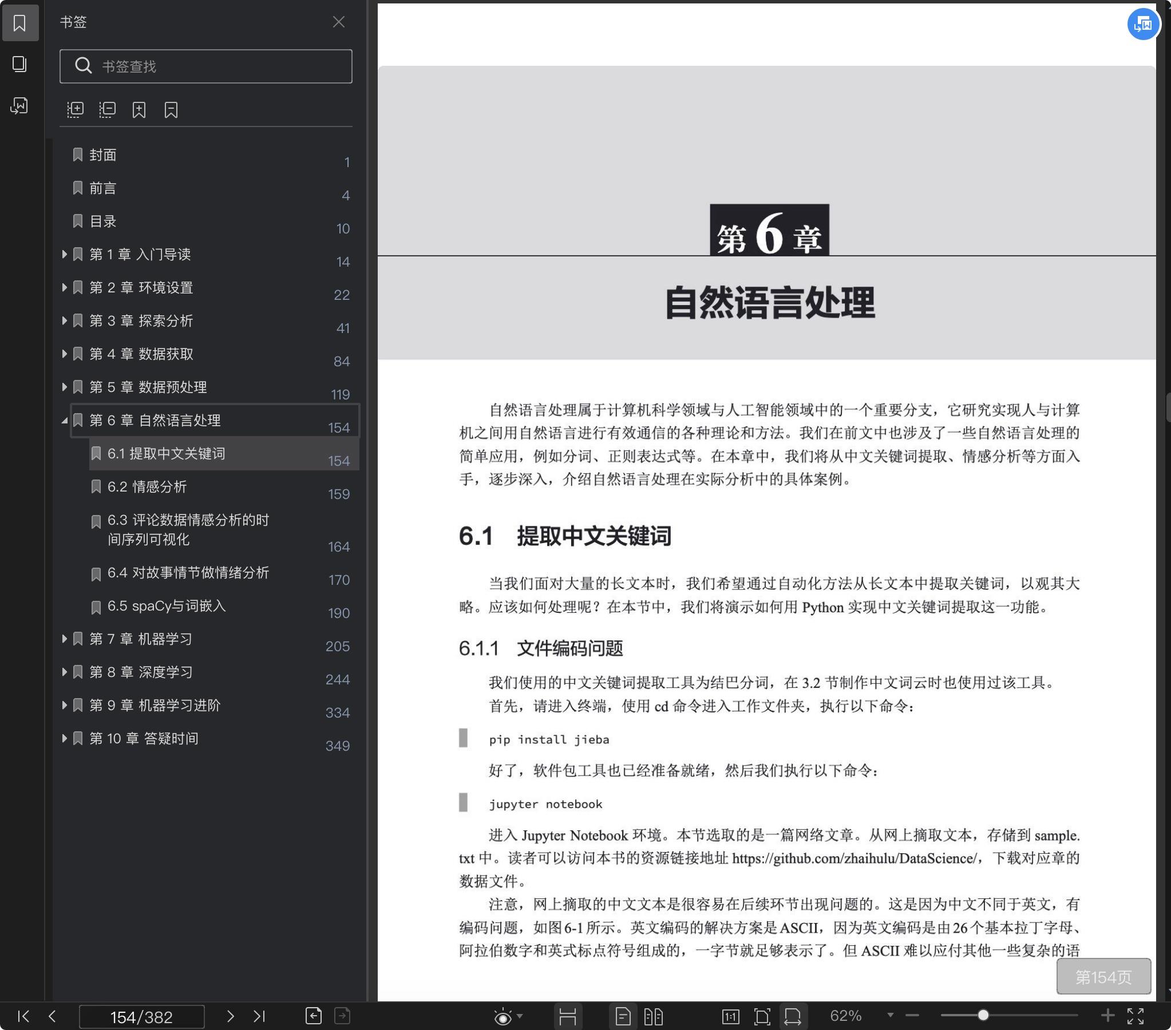Open the image export sidebar panel
Image resolution: width=1171 pixels, height=1030 pixels.
tap(20, 105)
